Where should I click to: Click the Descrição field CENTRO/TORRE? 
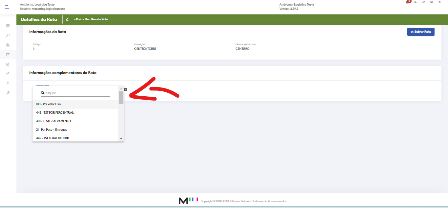coord(182,49)
